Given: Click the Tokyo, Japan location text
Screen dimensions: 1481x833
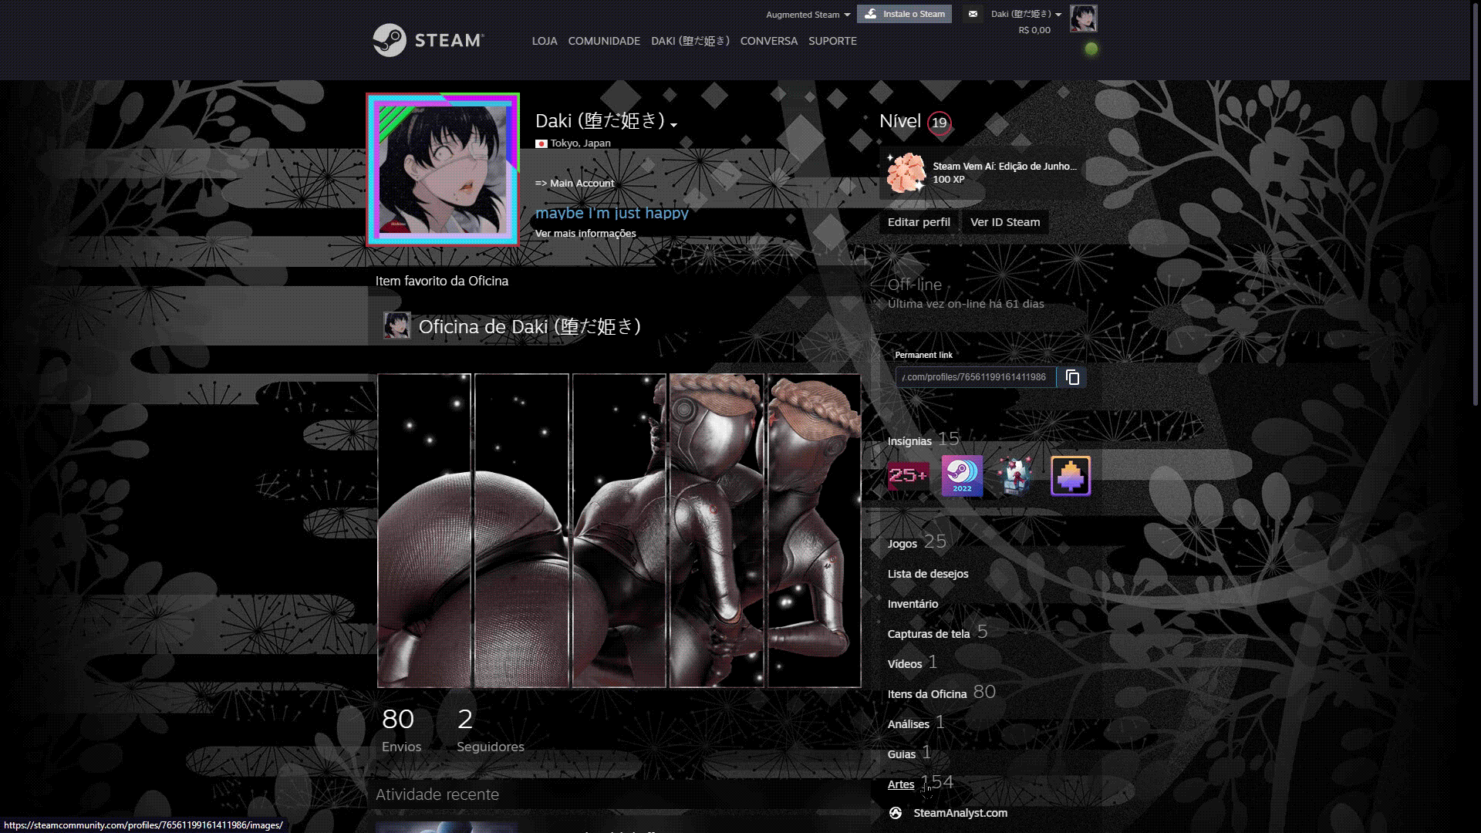Looking at the screenshot, I should point(580,143).
